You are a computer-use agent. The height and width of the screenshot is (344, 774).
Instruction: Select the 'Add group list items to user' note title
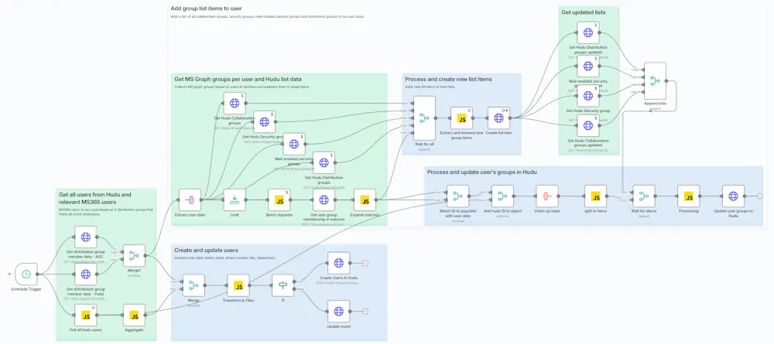[x=207, y=9]
